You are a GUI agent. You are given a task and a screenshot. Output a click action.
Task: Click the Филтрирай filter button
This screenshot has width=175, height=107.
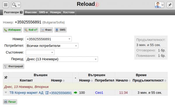point(13,66)
